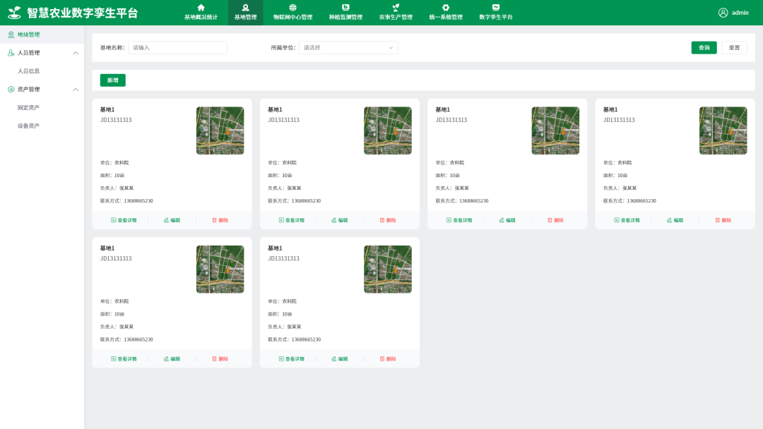This screenshot has width=763, height=429.
Task: Edit the third top-row 基地1 card
Action: pyautogui.click(x=507, y=220)
